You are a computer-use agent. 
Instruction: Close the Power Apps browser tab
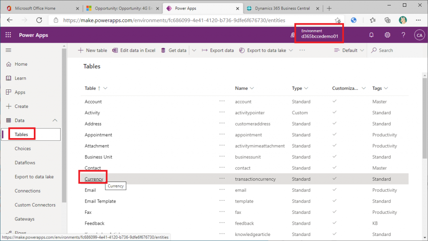[237, 8]
